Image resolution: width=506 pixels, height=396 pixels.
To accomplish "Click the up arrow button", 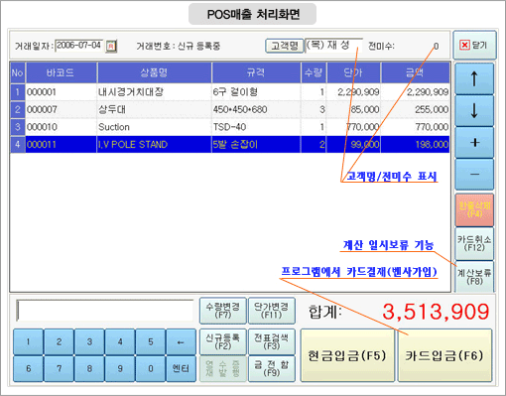I will coord(474,78).
